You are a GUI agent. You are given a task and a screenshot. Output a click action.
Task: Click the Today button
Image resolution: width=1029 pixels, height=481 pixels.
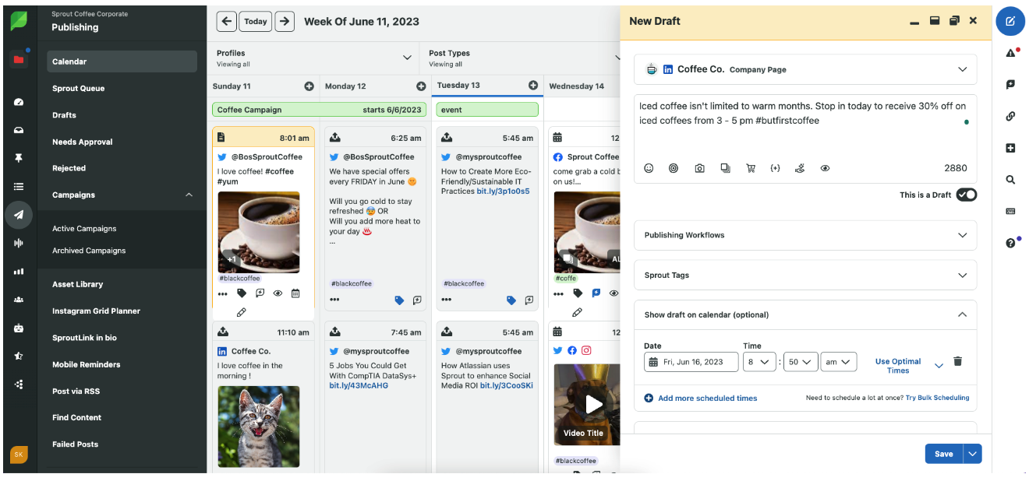click(256, 21)
